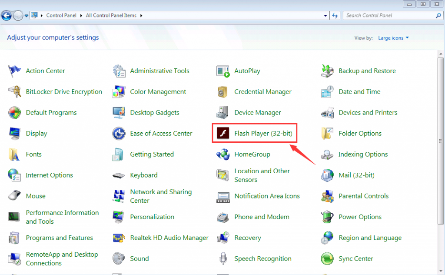Open the Internet Options globe icon
This screenshot has height=275, width=445.
pyautogui.click(x=14, y=175)
